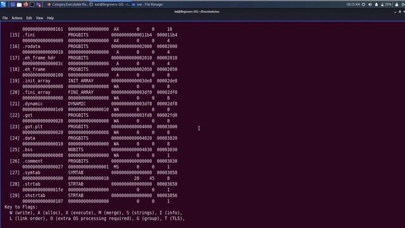
Task: Click the '[22]' section index
Action: [15, 115]
